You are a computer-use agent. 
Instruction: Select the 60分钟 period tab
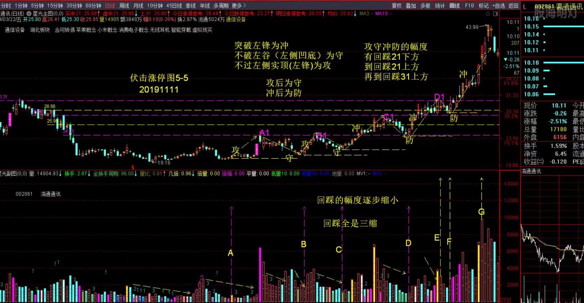point(93,6)
